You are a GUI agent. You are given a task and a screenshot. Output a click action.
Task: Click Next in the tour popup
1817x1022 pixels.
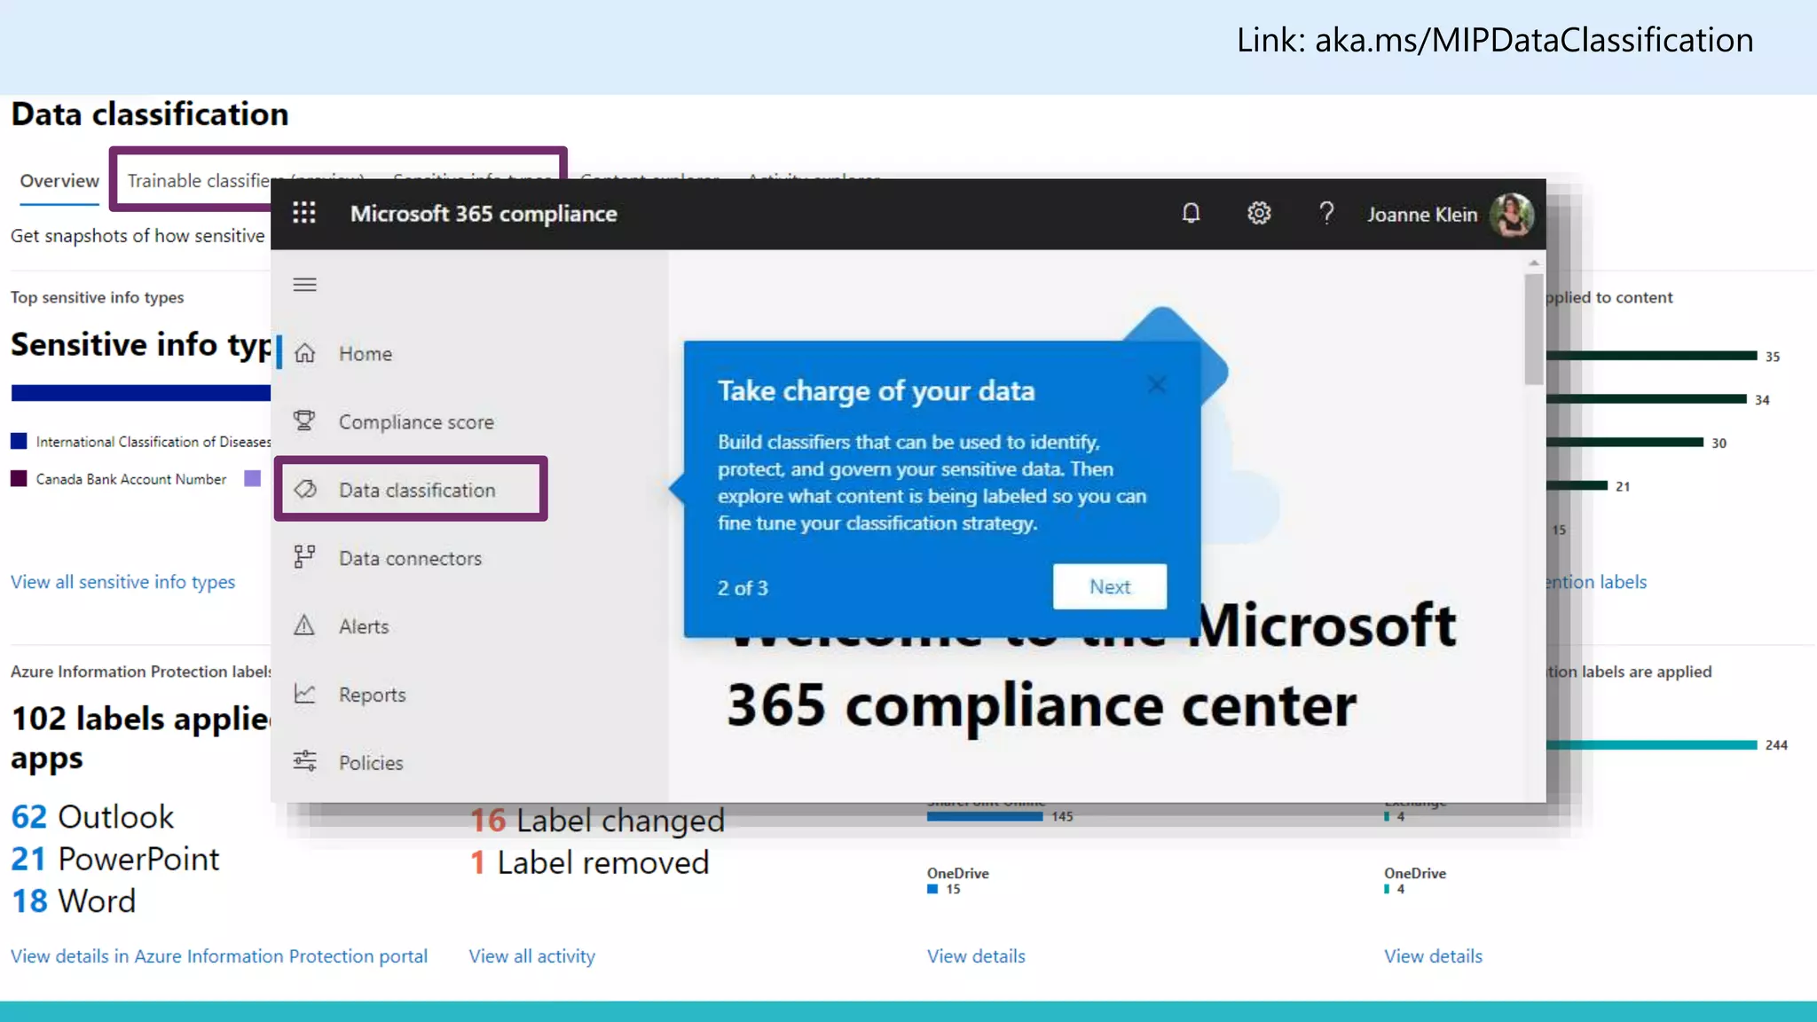[x=1110, y=586]
